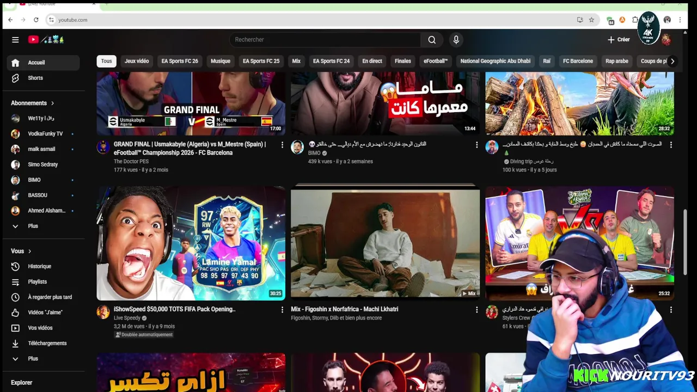697x392 pixels.
Task: Open Live Speedy channel avatar
Action: pos(103,312)
